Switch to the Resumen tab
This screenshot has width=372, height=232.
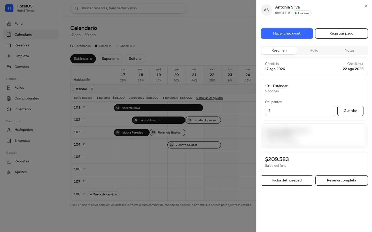point(279,51)
